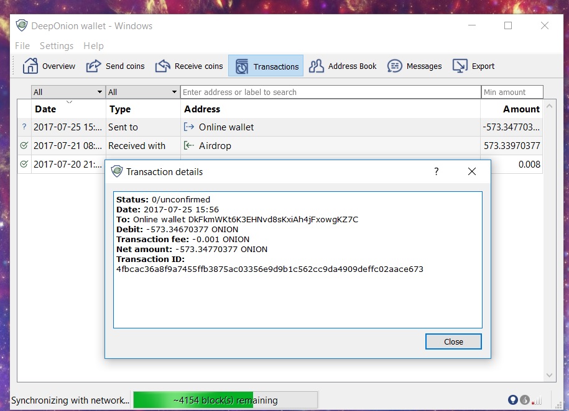Click the blocks remaining sync progress bar

coord(225,400)
